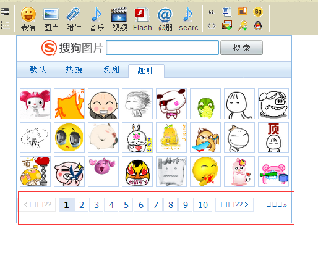Click the next page button with right chevron
Viewport: 318px width, 258px height.
234,205
